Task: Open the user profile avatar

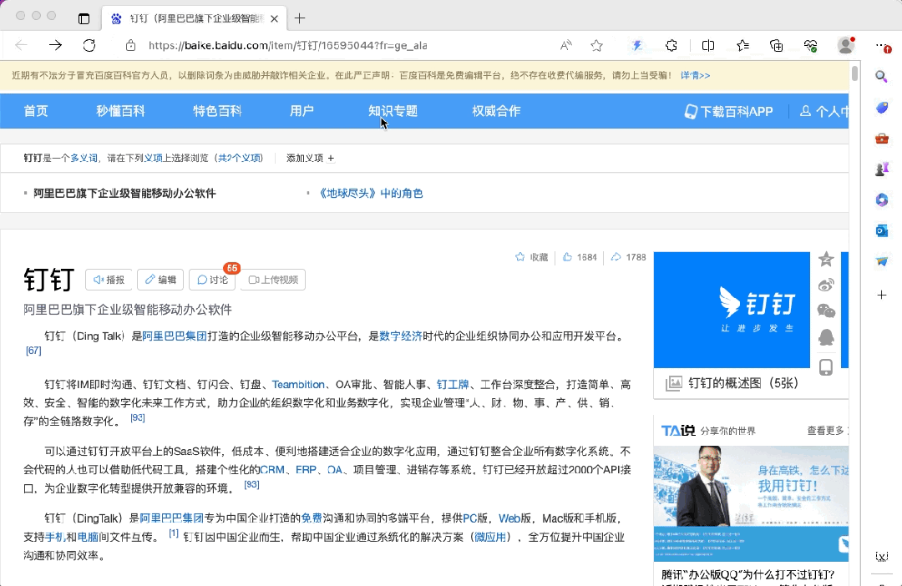Action: click(845, 45)
